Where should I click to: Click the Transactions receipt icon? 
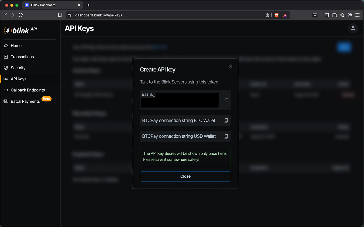6,57
